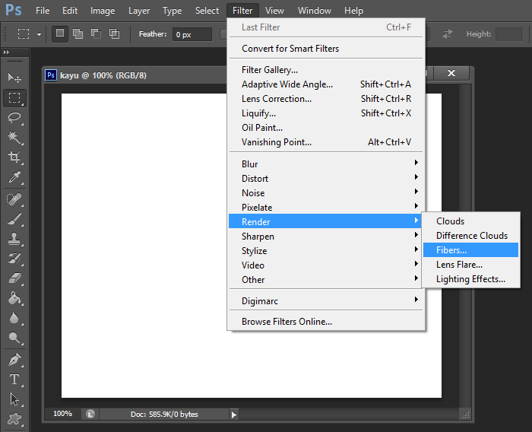
Task: Open the View menu
Action: tap(274, 11)
